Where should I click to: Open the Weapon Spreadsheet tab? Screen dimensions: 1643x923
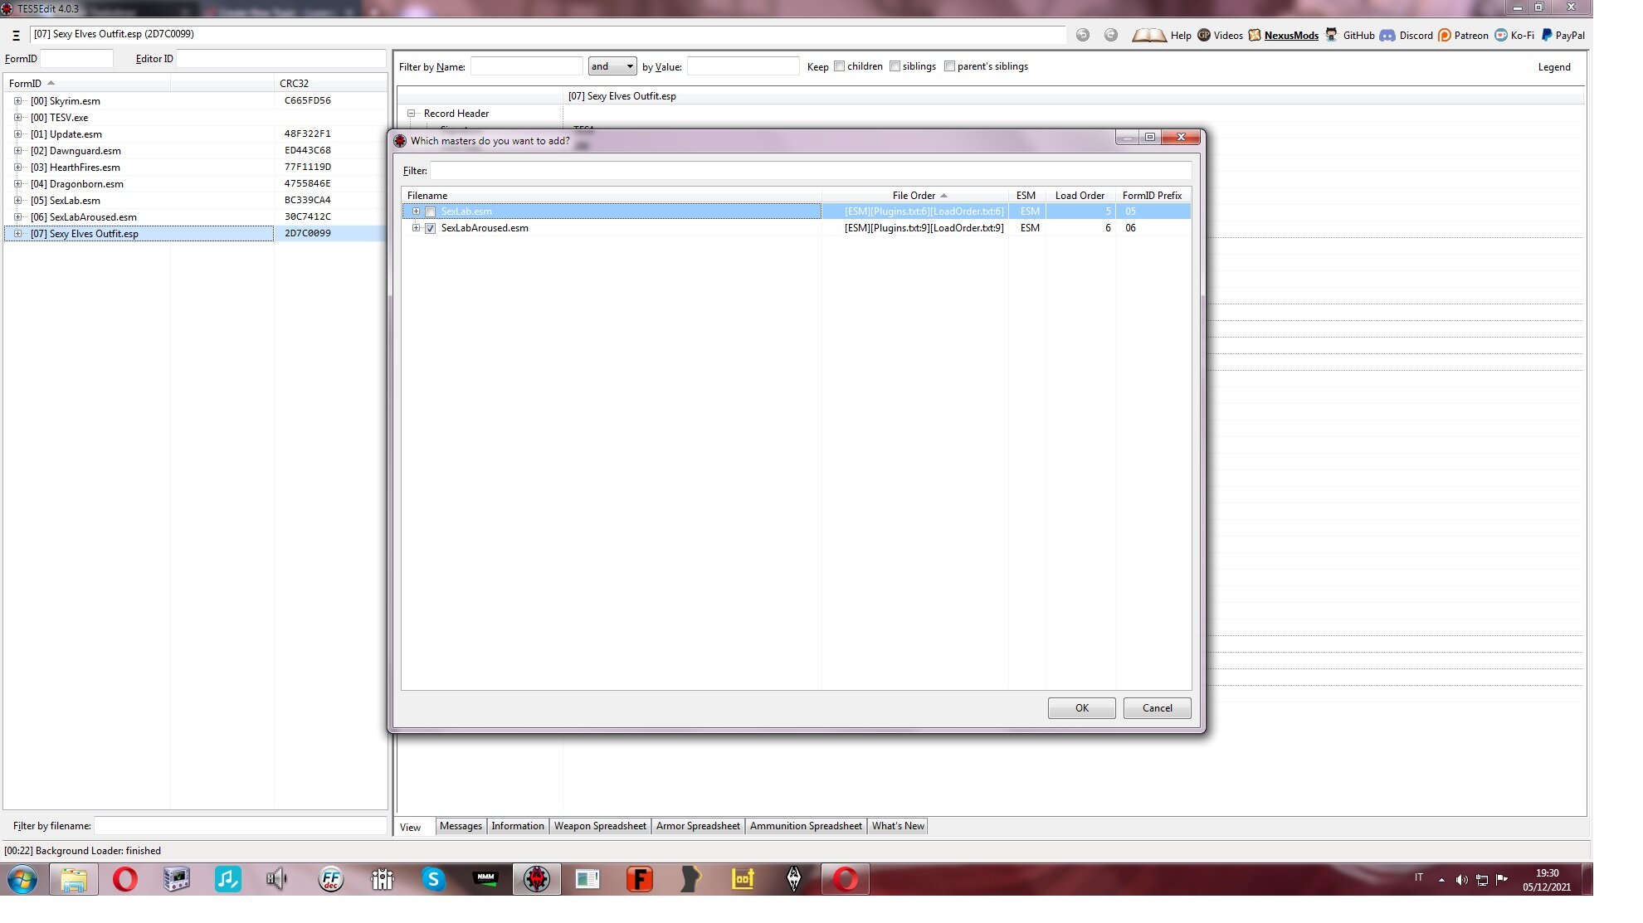pos(600,826)
